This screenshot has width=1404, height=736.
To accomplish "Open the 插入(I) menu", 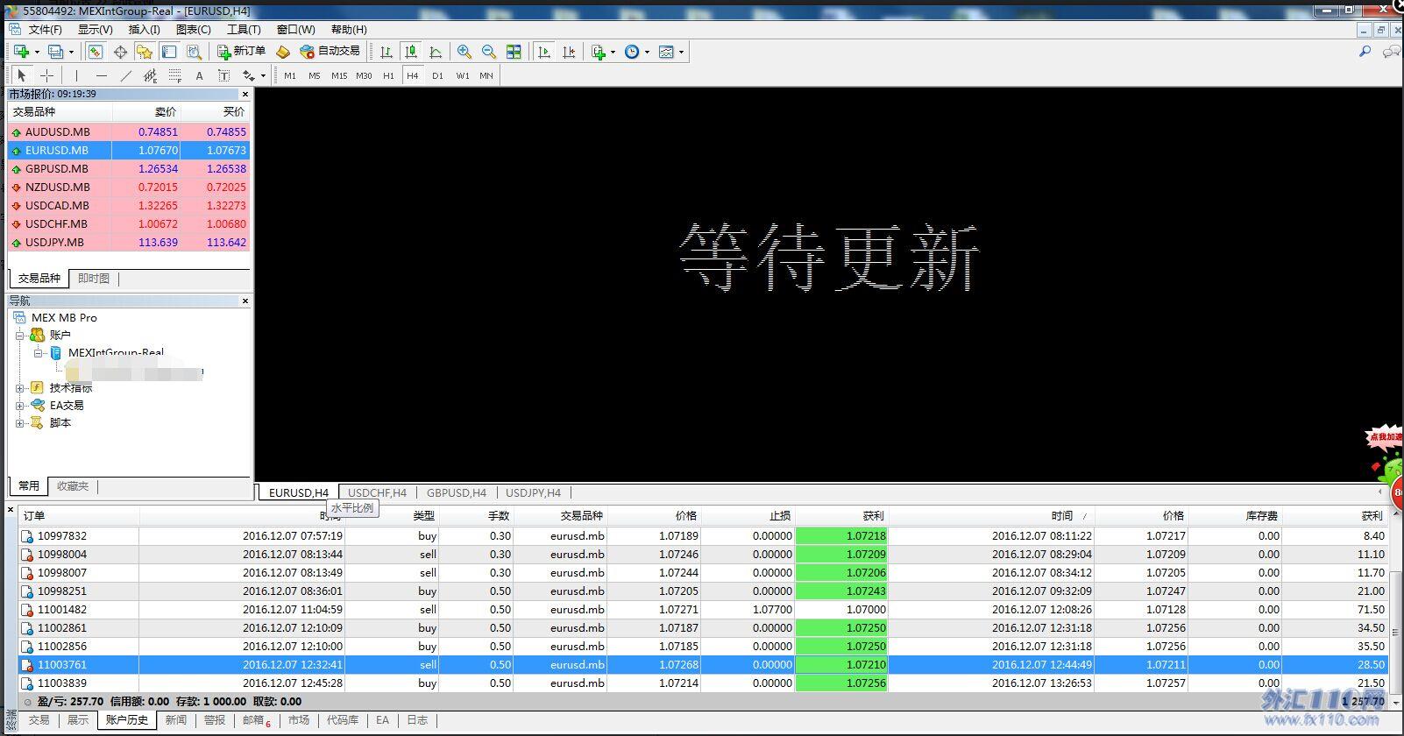I will (144, 30).
